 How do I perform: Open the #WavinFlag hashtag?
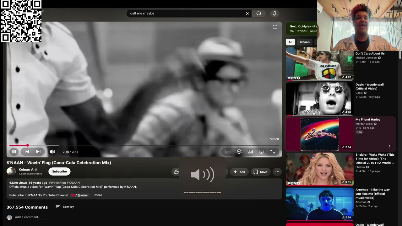(x=57, y=183)
